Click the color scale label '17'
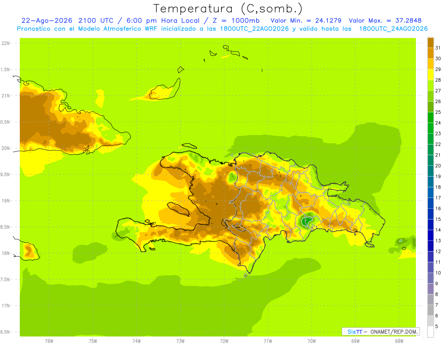 (x=438, y=198)
